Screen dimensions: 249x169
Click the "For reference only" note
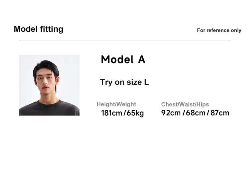pyautogui.click(x=219, y=30)
